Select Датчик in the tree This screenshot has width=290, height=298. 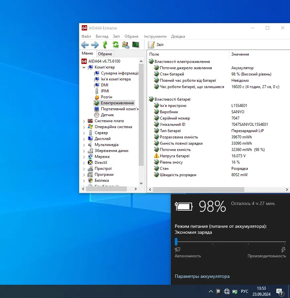[x=107, y=115]
